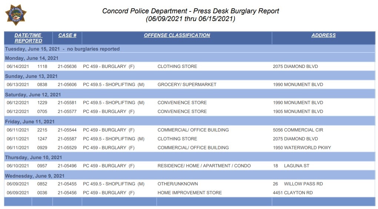
Task: Click the Thursday, June 10, 2021 heading
Action: pos(33,158)
